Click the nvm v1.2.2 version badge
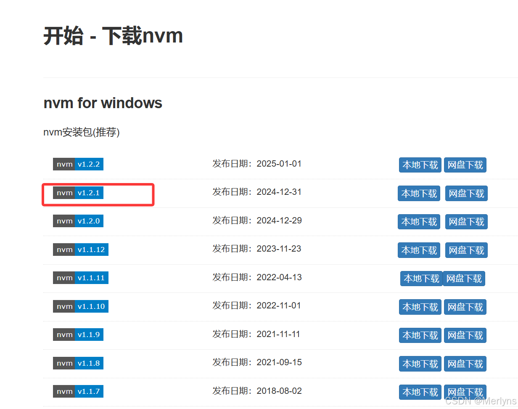 click(x=78, y=164)
